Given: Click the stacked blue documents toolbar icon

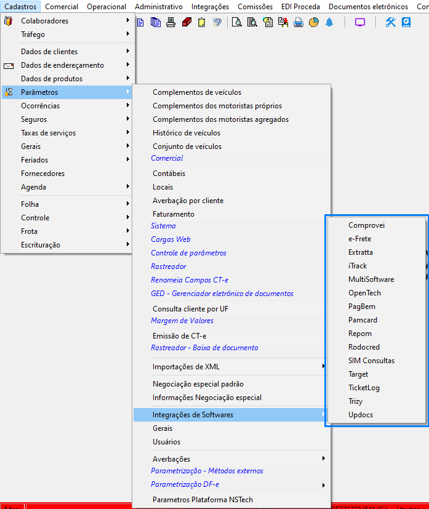Looking at the screenshot, I should point(156,22).
